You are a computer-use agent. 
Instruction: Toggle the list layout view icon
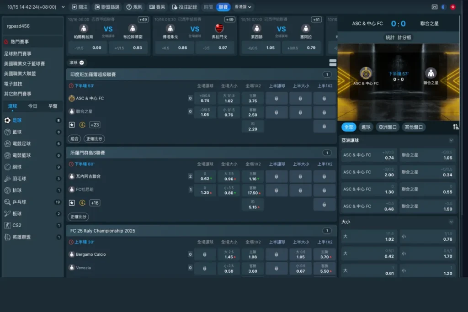click(x=333, y=63)
